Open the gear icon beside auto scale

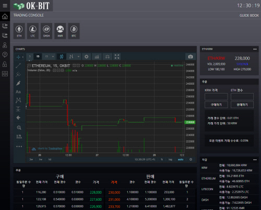pyautogui.click(x=191, y=159)
